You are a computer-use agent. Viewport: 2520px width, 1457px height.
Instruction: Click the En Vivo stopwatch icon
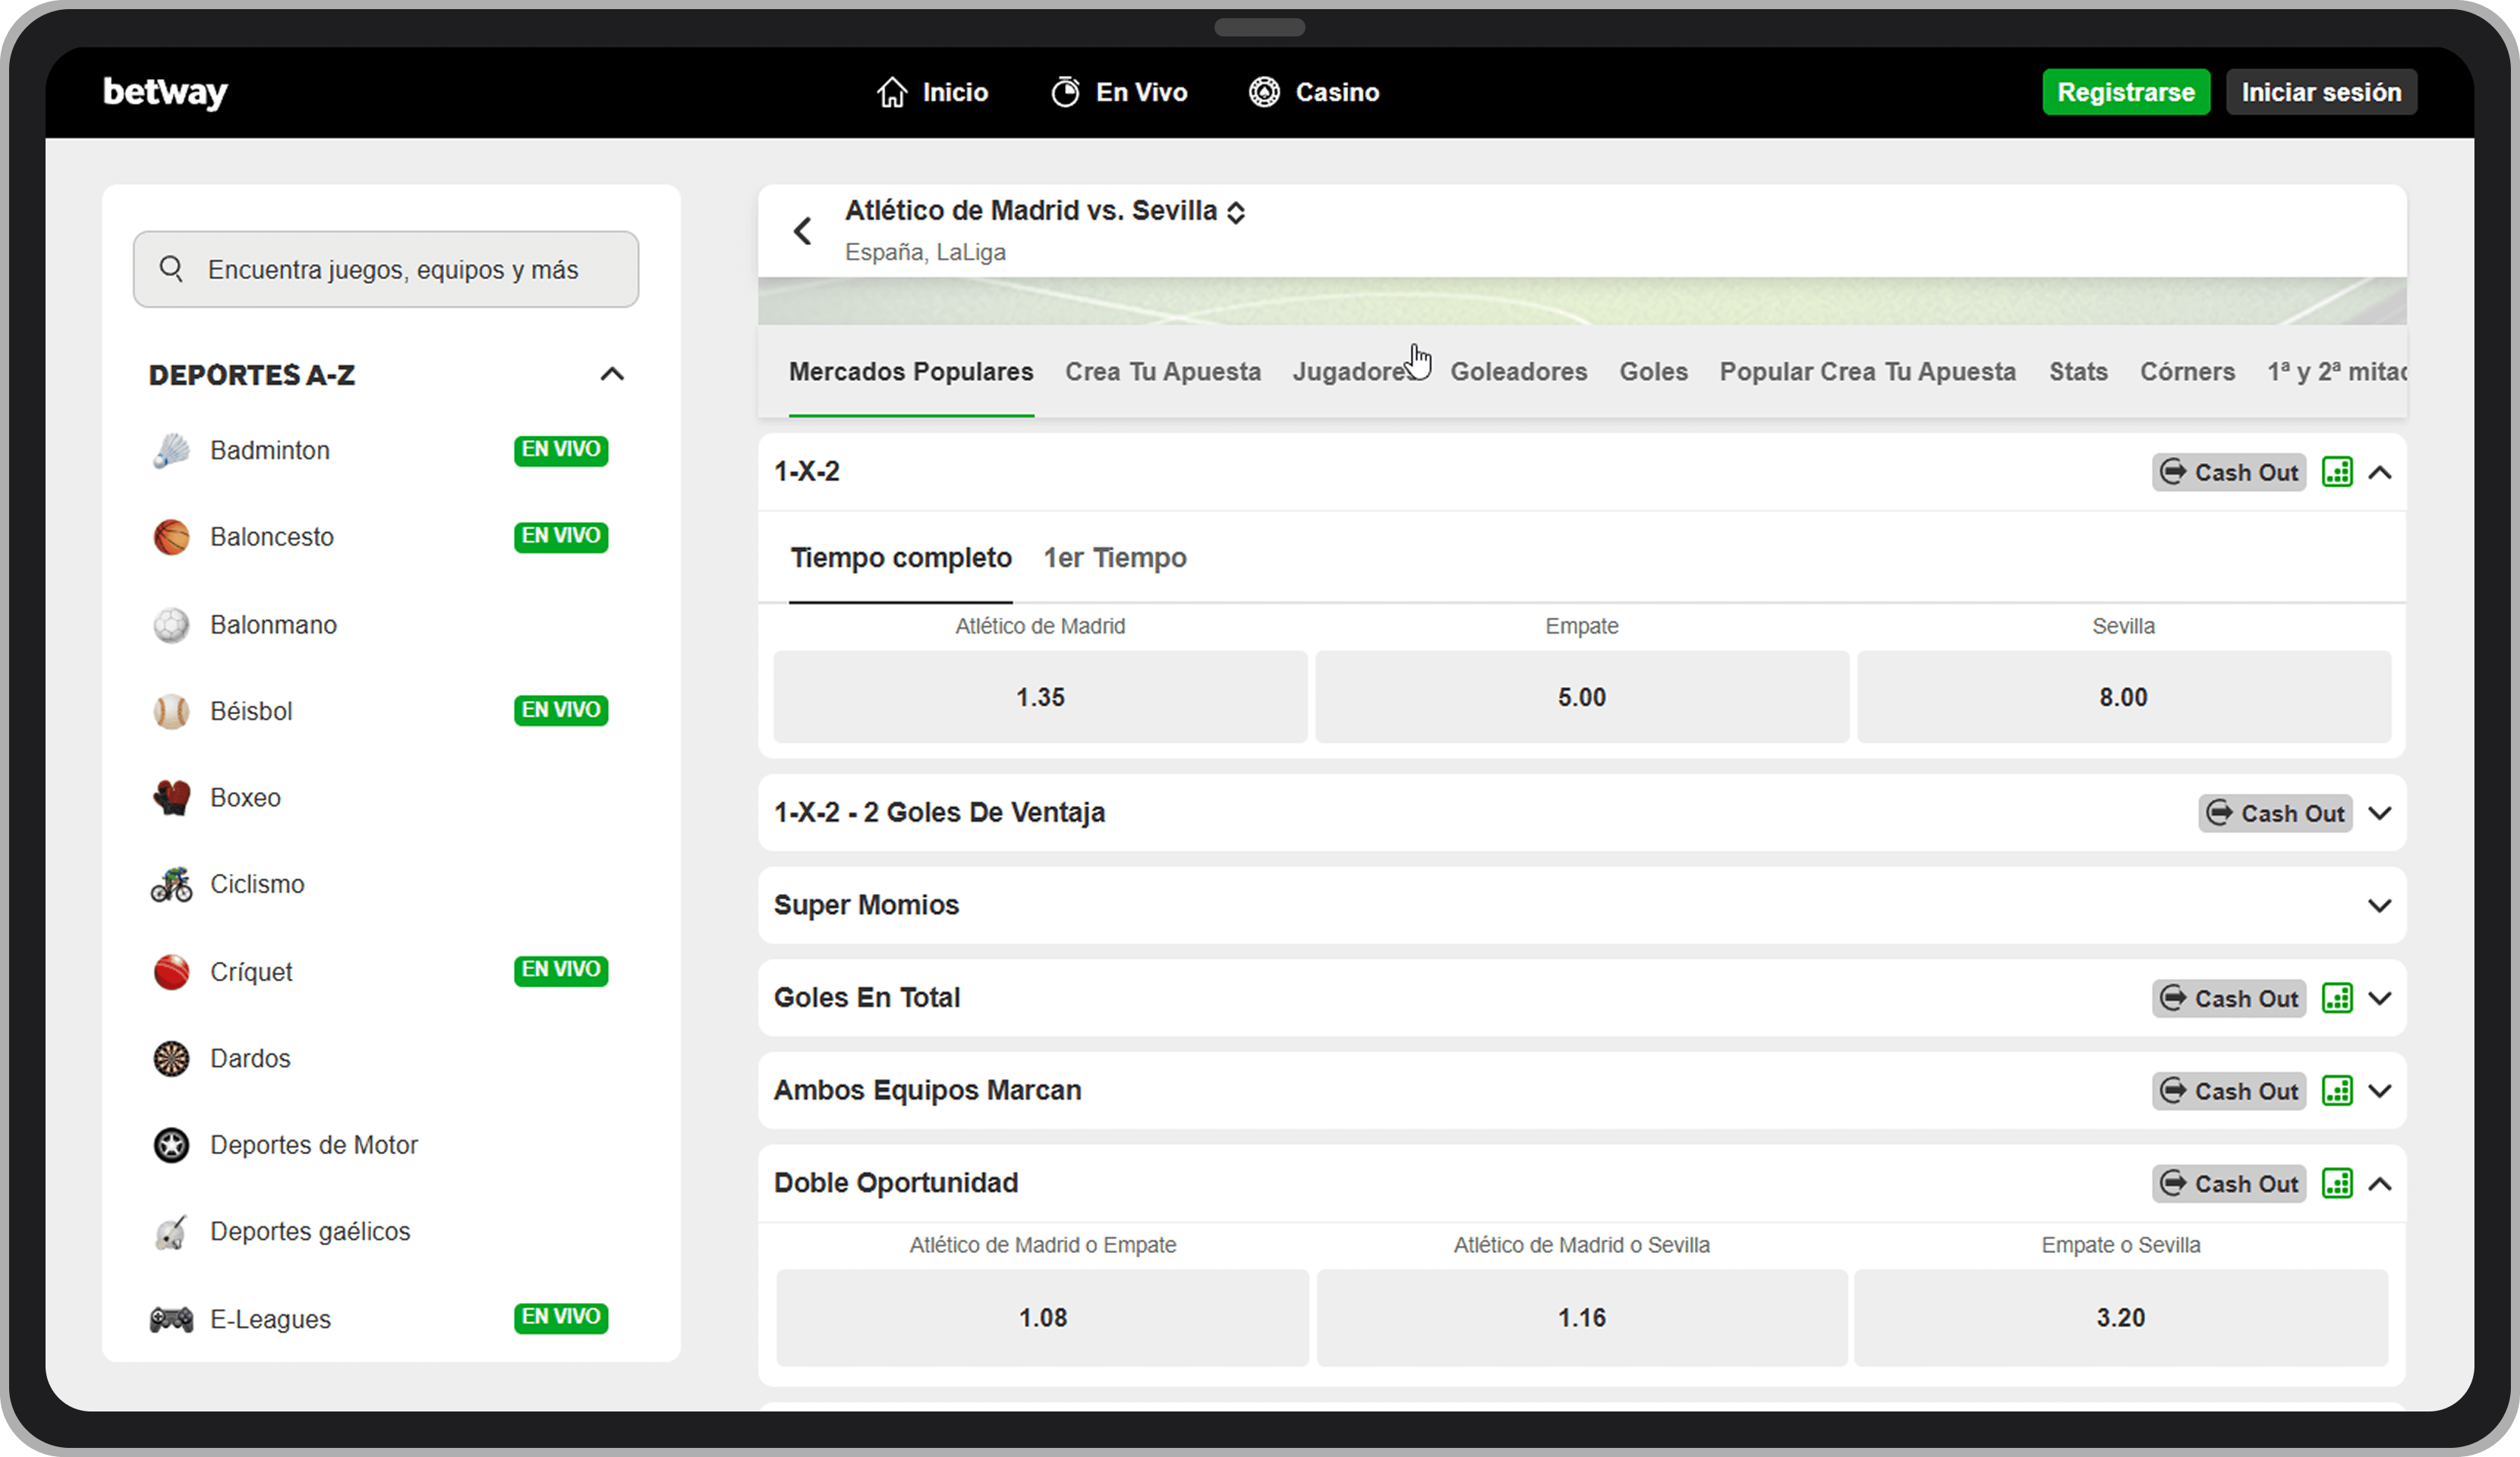pyautogui.click(x=1065, y=92)
